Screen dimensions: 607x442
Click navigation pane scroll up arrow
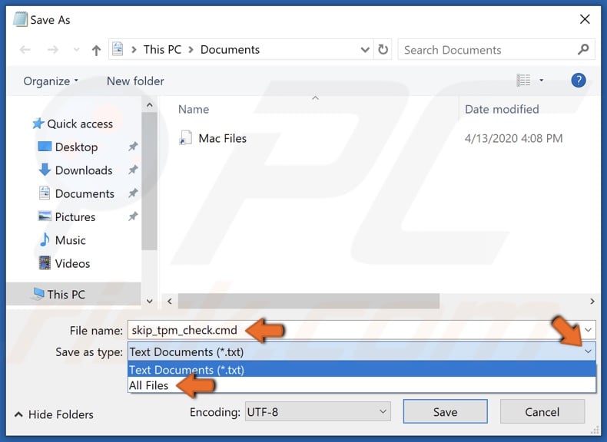149,105
